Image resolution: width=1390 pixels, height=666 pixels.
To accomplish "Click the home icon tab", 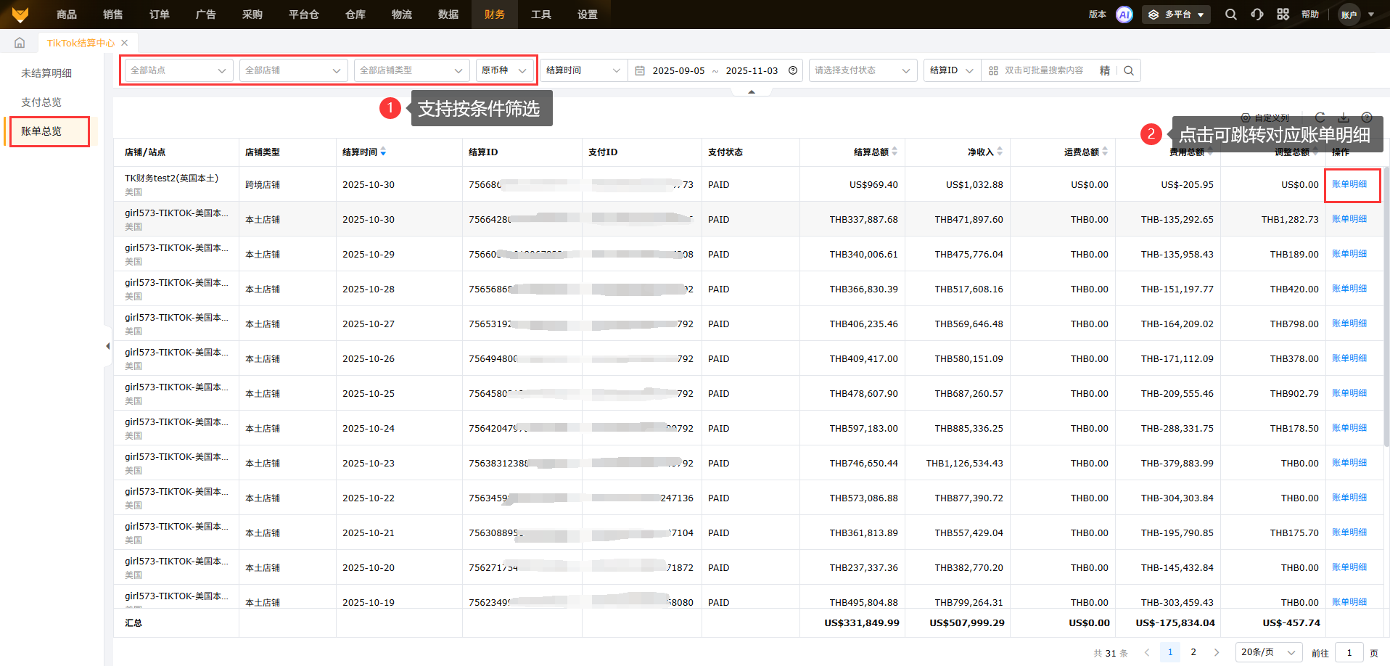I will tap(20, 43).
